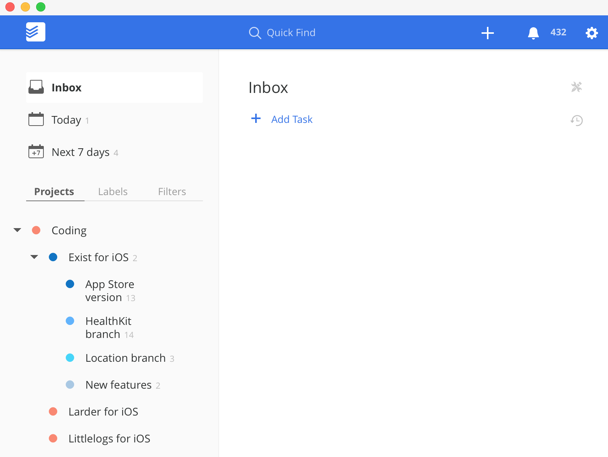Click the Inbox heading title
608x457 pixels.
268,88
